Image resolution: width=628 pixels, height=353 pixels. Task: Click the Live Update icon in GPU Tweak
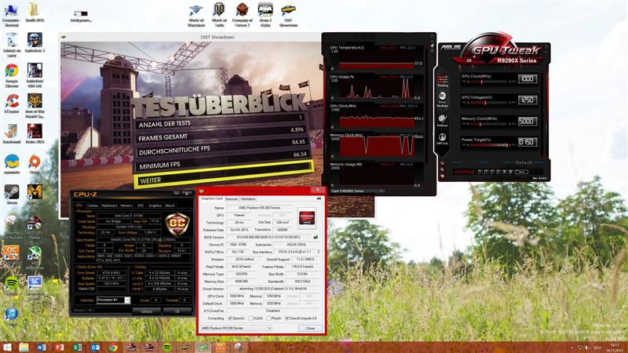[443, 99]
